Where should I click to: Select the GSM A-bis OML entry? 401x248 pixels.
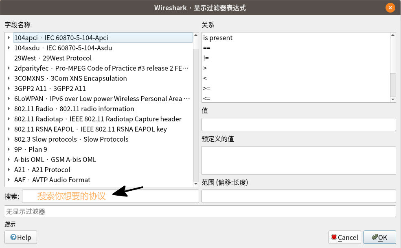tap(103, 160)
